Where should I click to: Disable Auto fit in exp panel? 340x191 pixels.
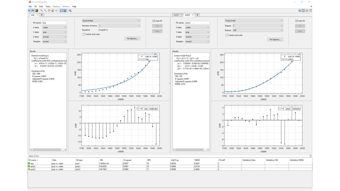(x=154, y=21)
